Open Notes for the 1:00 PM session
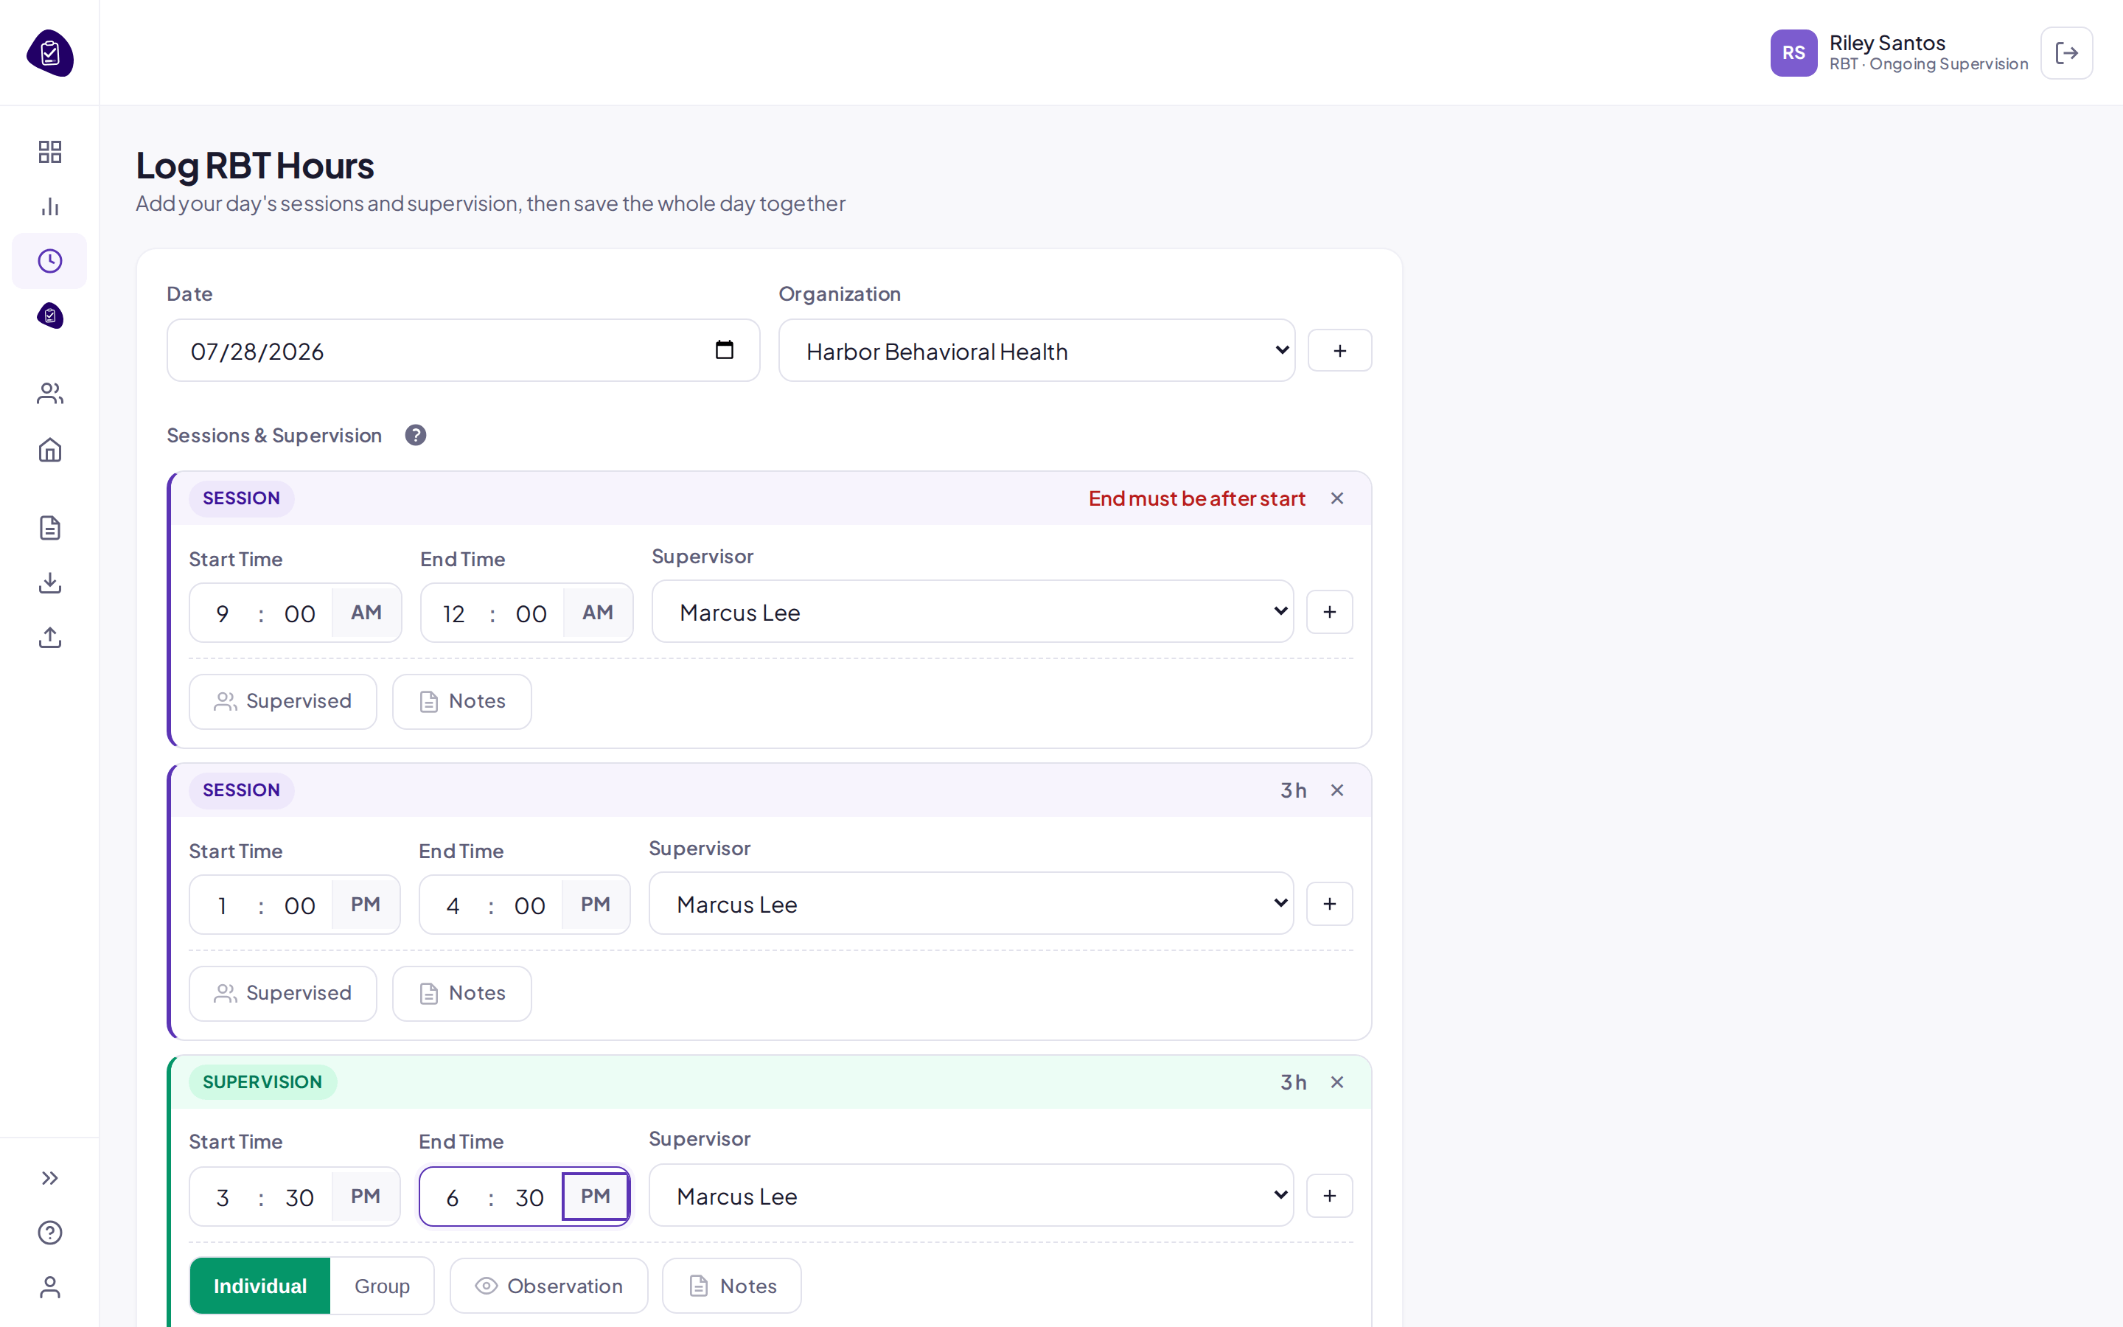This screenshot has width=2123, height=1327. click(x=461, y=994)
